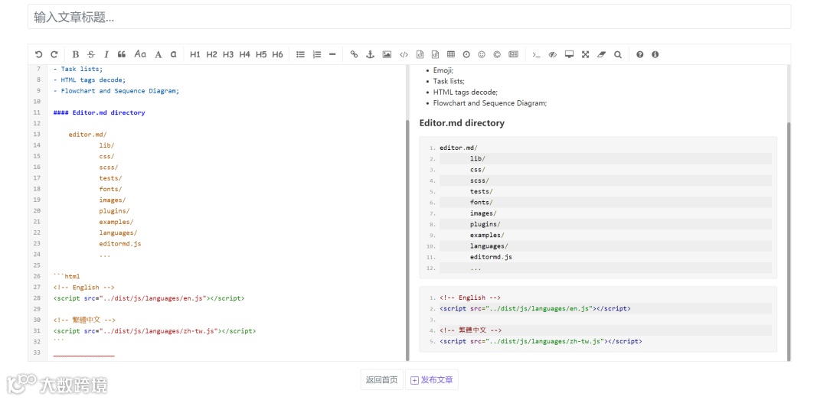The width and height of the screenshot is (827, 400).
Task: Toggle preview pane with eye-slash icon
Action: point(553,54)
